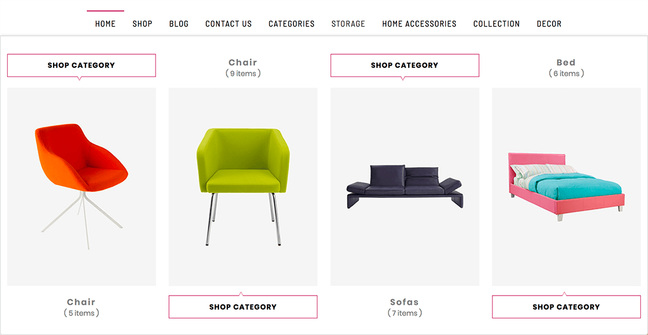648x335 pixels.
Task: Navigate to the Collection menu item
Action: pos(497,24)
